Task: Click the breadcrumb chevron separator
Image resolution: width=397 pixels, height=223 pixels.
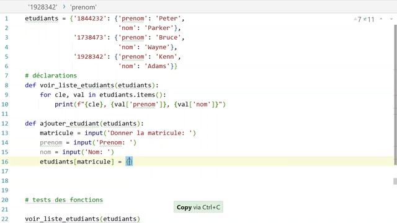Action: coord(64,7)
